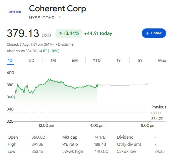The image size is (170, 157).
Task: Click the green up-arrow percentage badge
Action: (x=68, y=33)
